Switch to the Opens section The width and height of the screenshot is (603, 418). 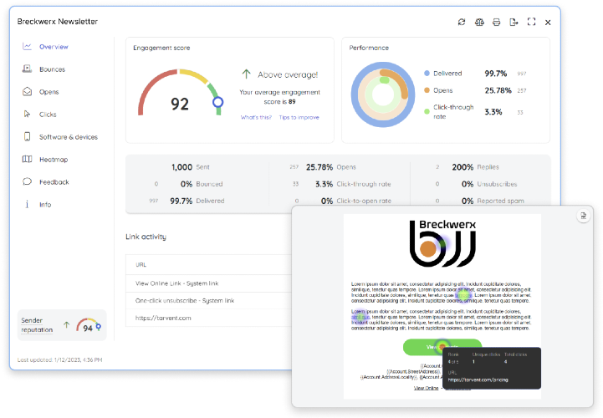49,92
